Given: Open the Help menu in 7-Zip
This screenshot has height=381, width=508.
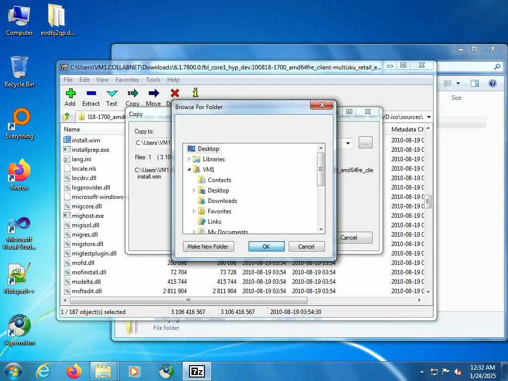Looking at the screenshot, I should point(173,80).
